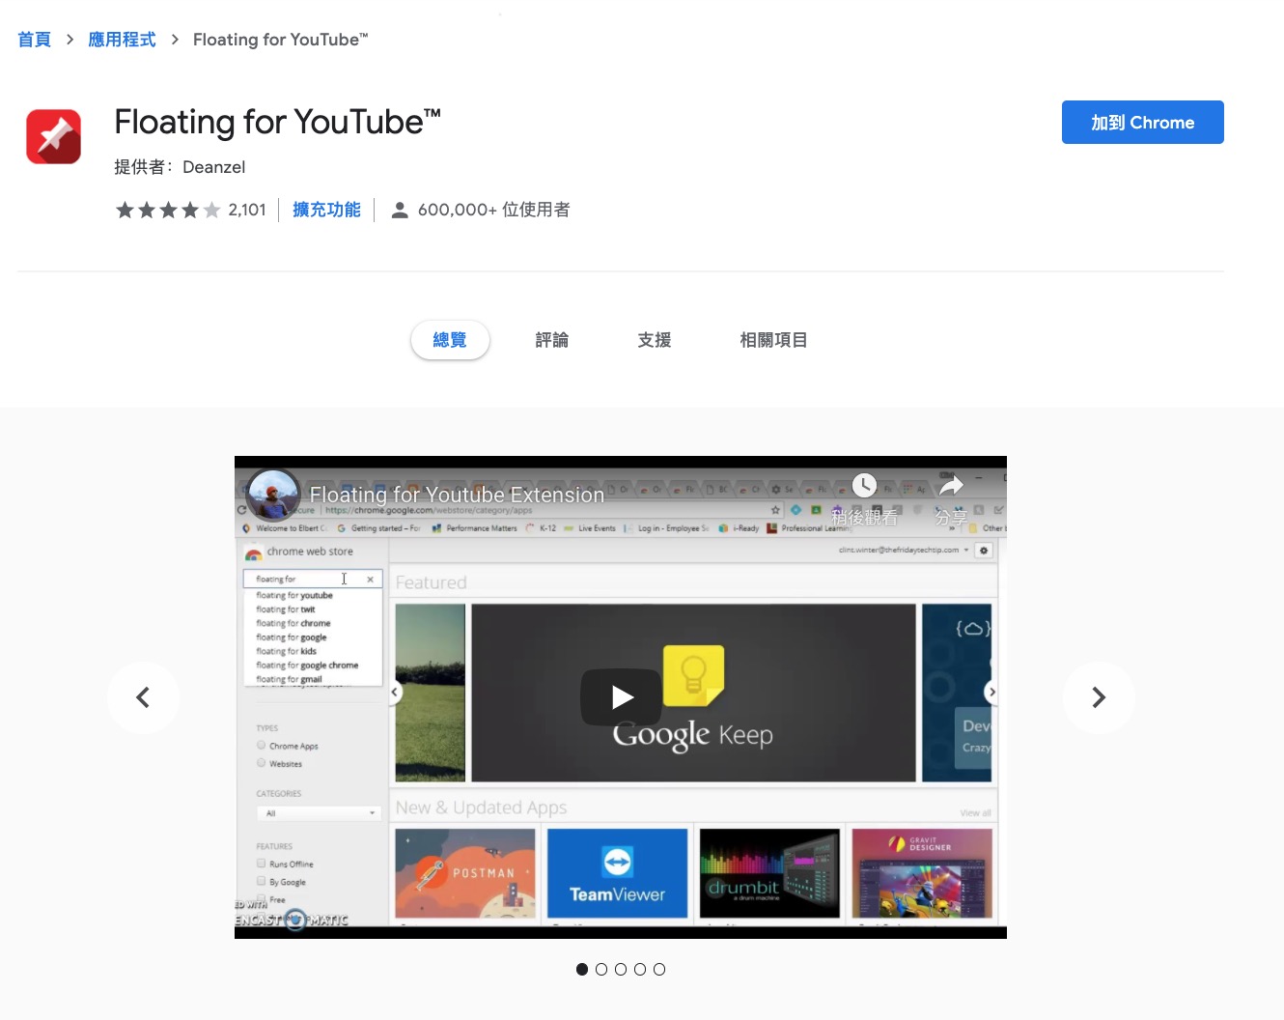Click the star rating icons
This screenshot has height=1020, width=1284.
pyautogui.click(x=168, y=210)
